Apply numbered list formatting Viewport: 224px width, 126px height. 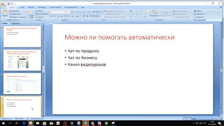point(89,12)
